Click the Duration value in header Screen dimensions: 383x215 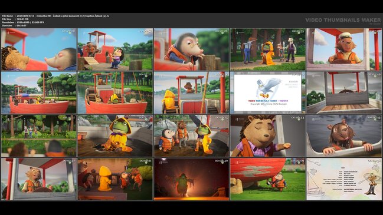21,25
